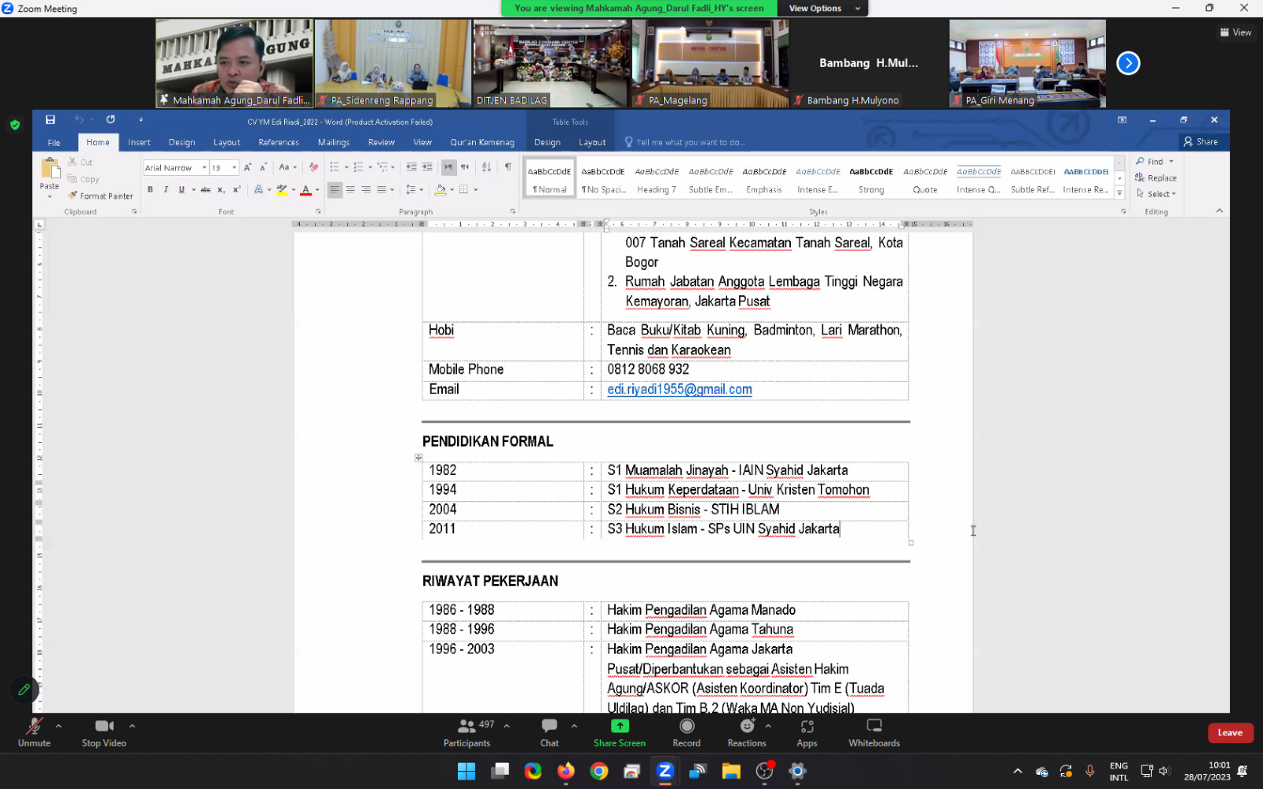
Task: Click the Format Painter tool
Action: (100, 196)
